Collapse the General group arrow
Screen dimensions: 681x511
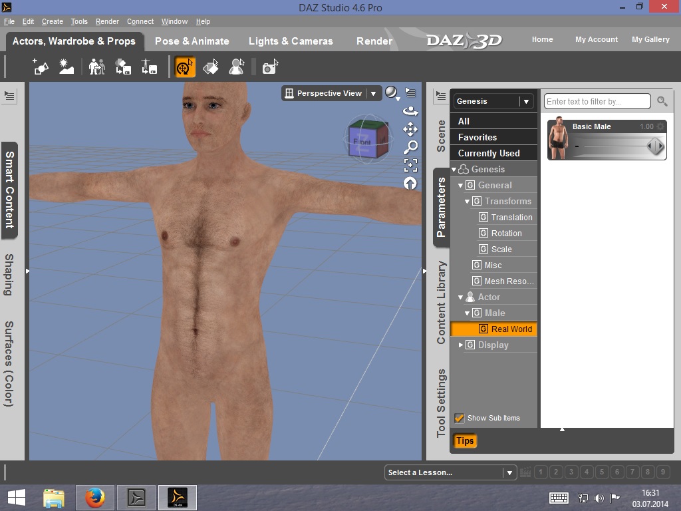pos(460,186)
